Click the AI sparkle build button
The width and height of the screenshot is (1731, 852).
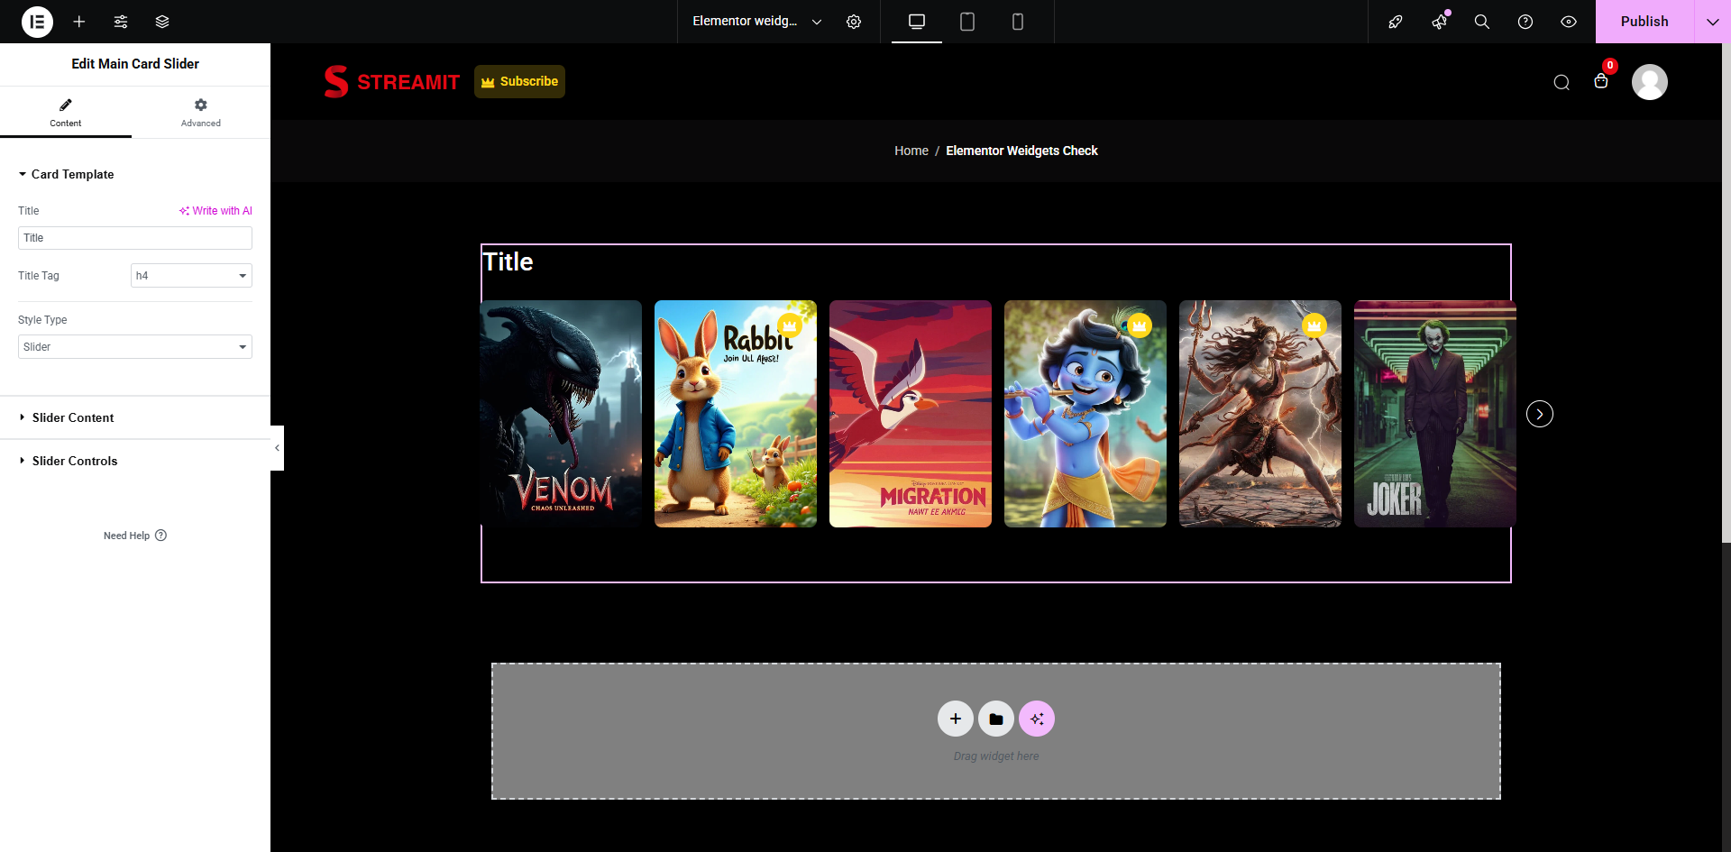click(1037, 719)
